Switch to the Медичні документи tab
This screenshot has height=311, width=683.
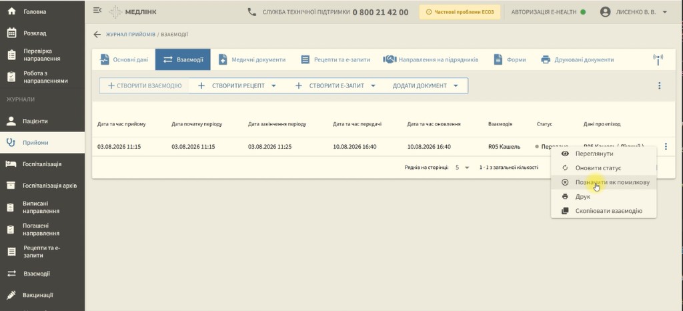[252, 59]
